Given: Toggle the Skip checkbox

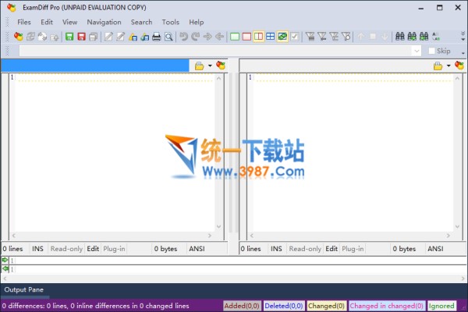Looking at the screenshot, I should point(432,51).
